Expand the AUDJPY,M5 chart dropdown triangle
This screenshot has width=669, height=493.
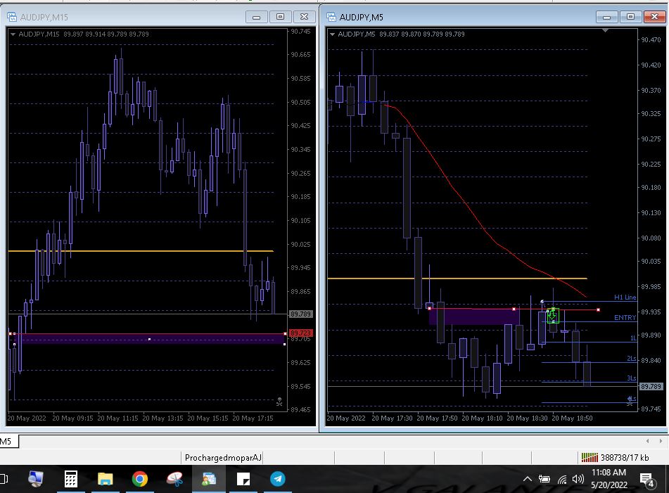coord(332,34)
